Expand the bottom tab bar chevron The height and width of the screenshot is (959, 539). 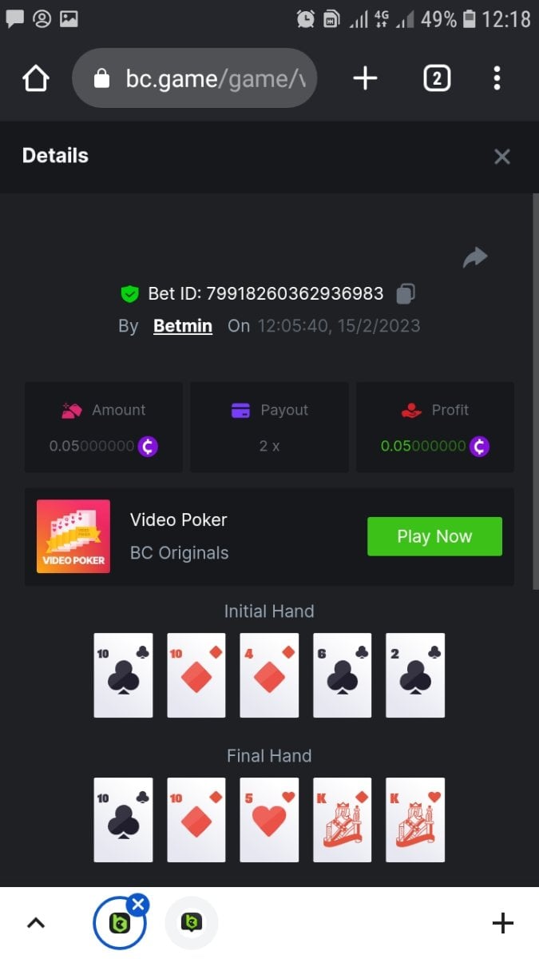(35, 923)
